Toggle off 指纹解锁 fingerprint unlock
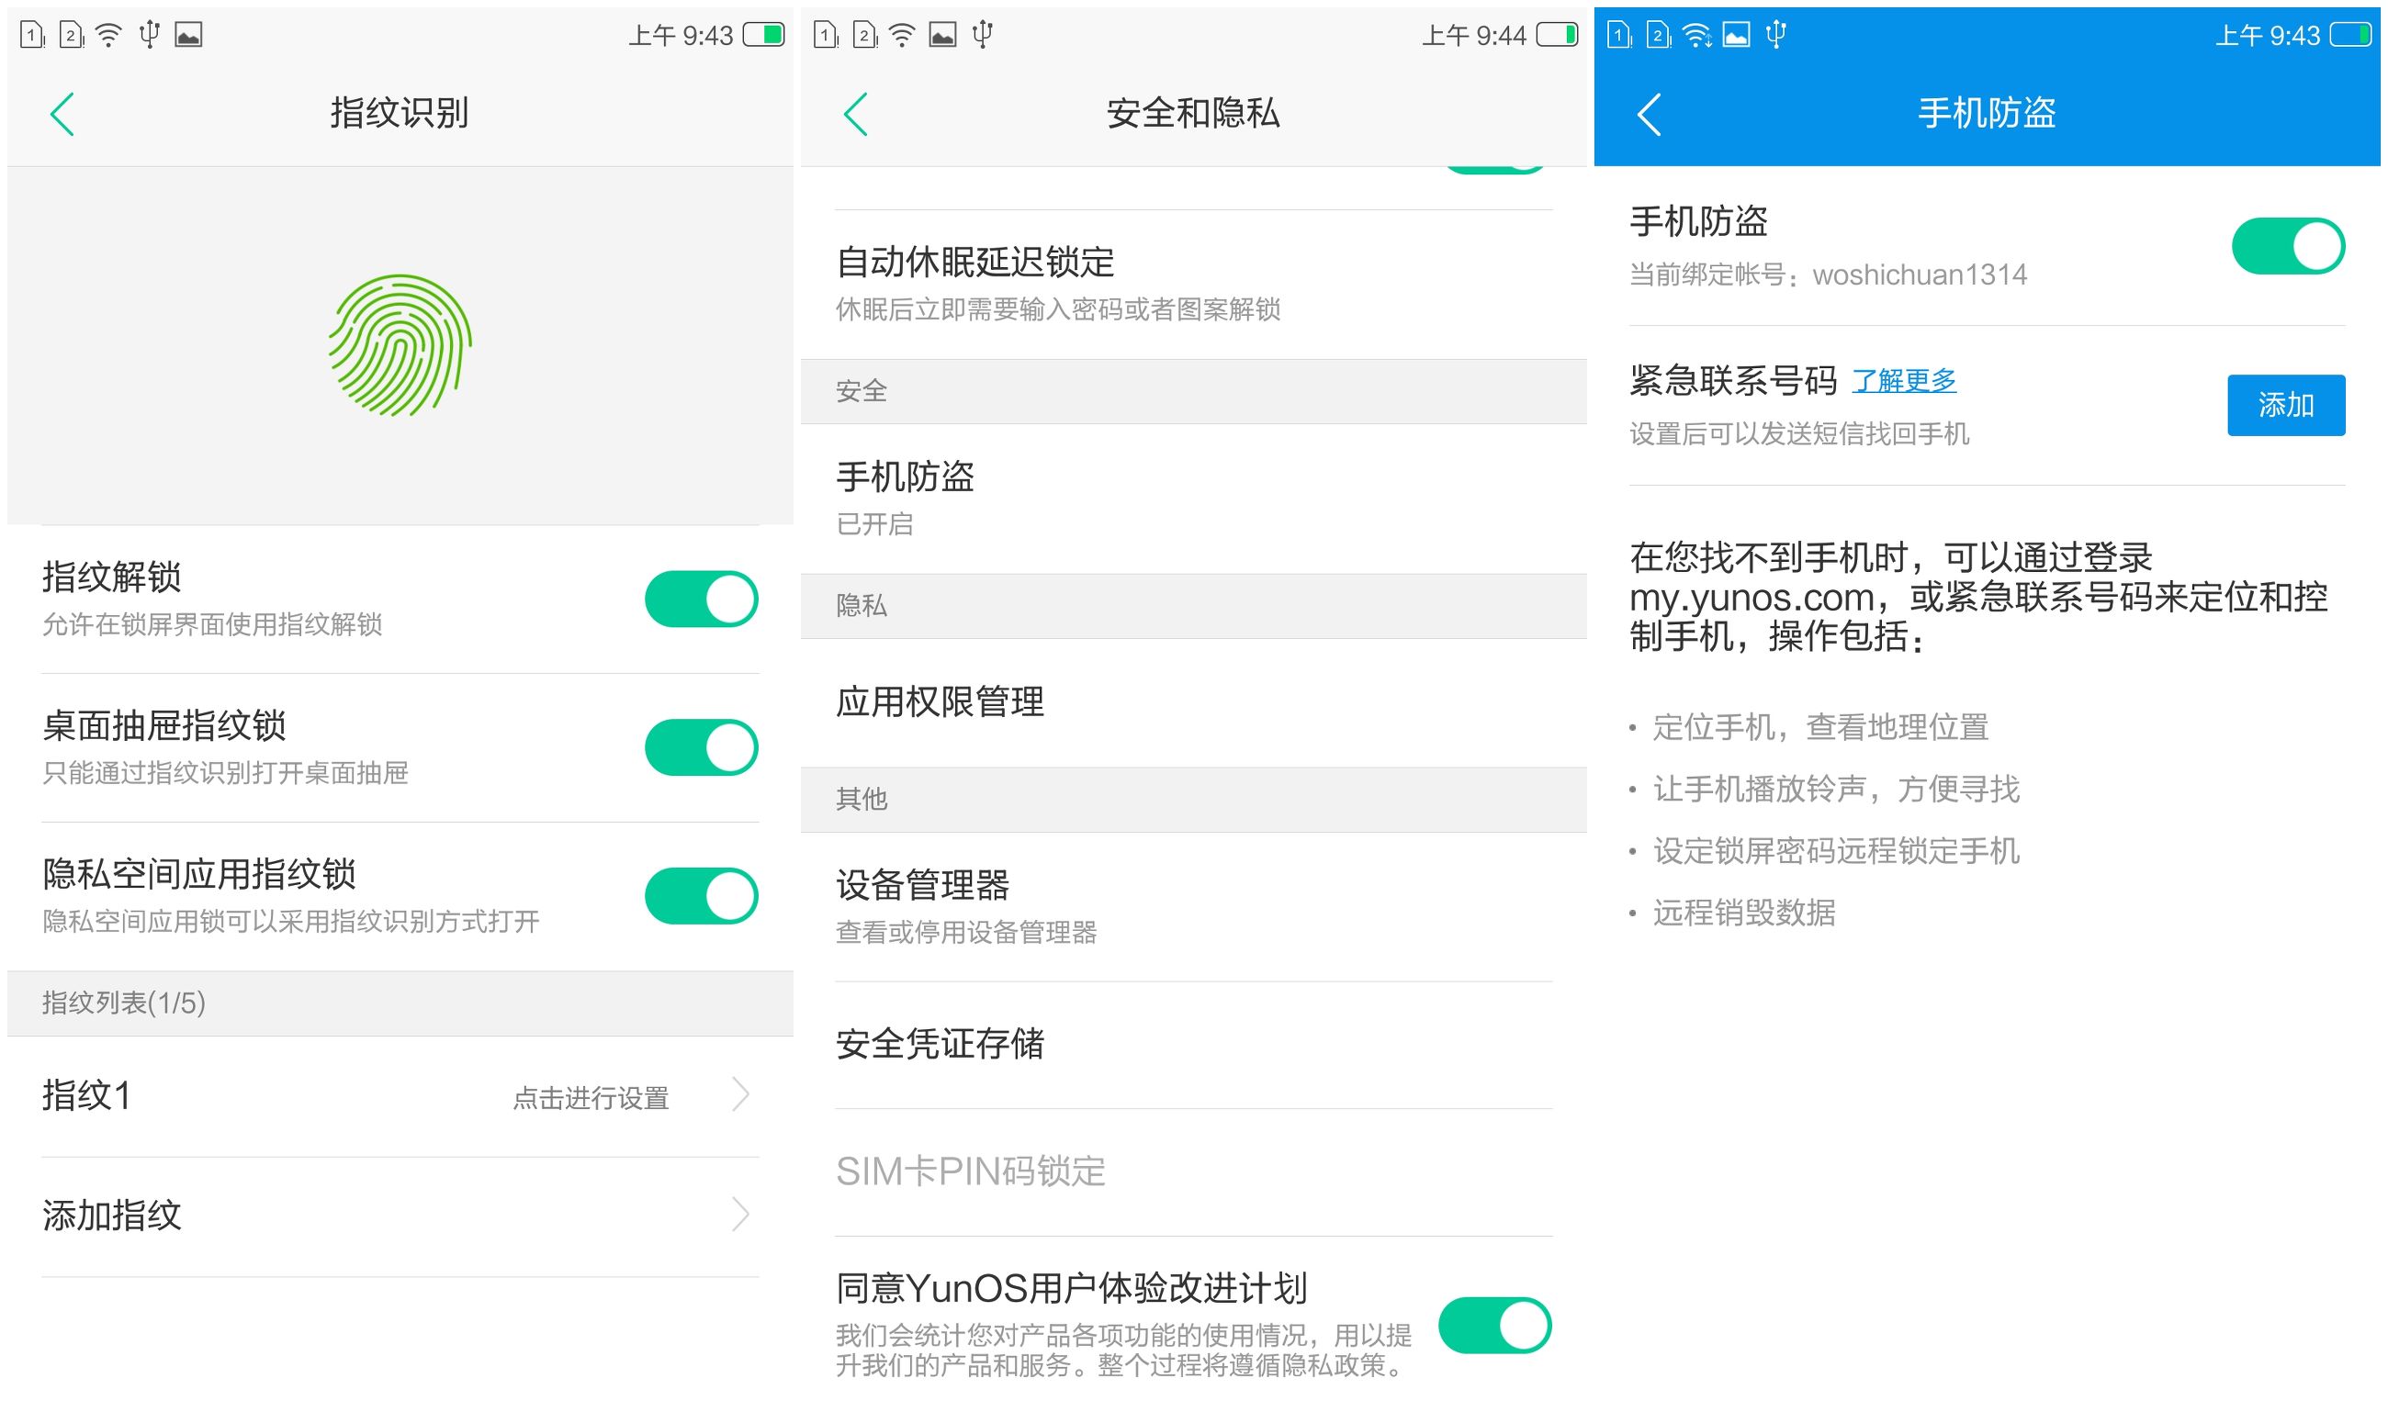The width and height of the screenshot is (2388, 1412). [701, 599]
